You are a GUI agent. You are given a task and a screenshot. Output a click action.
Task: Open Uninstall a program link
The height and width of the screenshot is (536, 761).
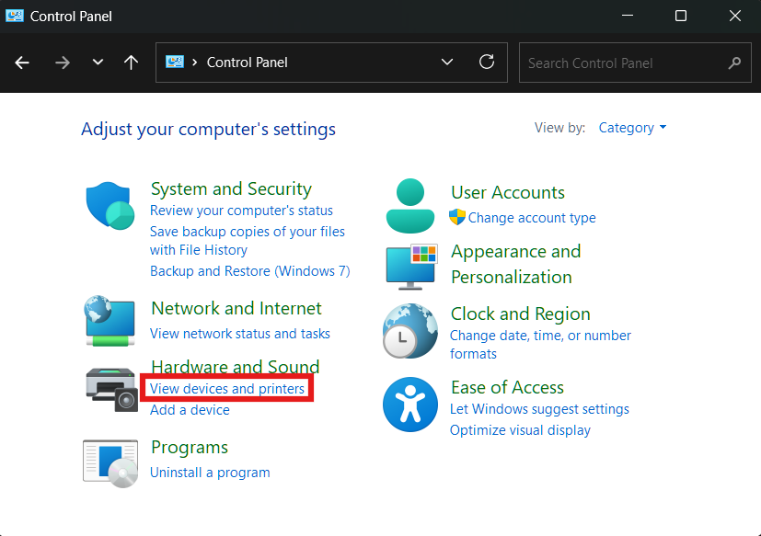coord(210,473)
